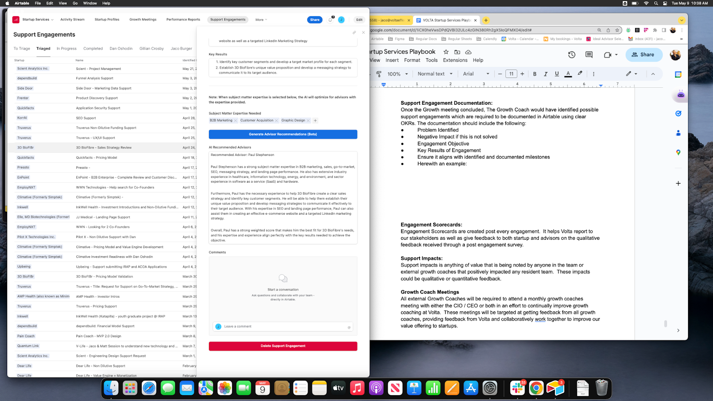The image size is (713, 401).
Task: Click Delete Support Engagement button
Action: (x=283, y=346)
